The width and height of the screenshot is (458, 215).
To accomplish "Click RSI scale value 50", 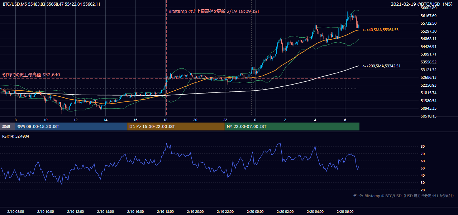I will [x=423, y=168].
